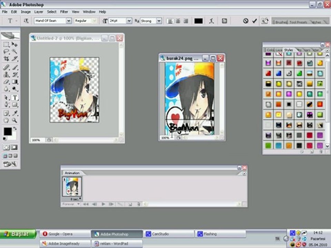Image resolution: width=331 pixels, height=248 pixels.
Task: Open the font size dropdown 24 pt
Action: click(129, 21)
